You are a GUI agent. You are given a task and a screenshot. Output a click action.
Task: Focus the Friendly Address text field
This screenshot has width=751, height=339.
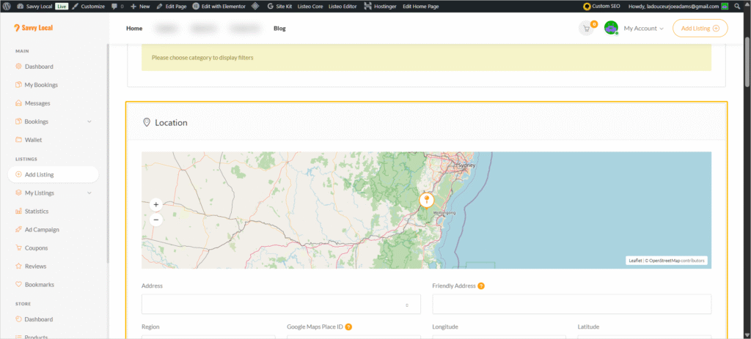click(x=571, y=305)
